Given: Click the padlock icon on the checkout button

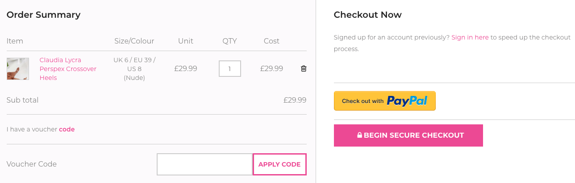Looking at the screenshot, I should (359, 135).
